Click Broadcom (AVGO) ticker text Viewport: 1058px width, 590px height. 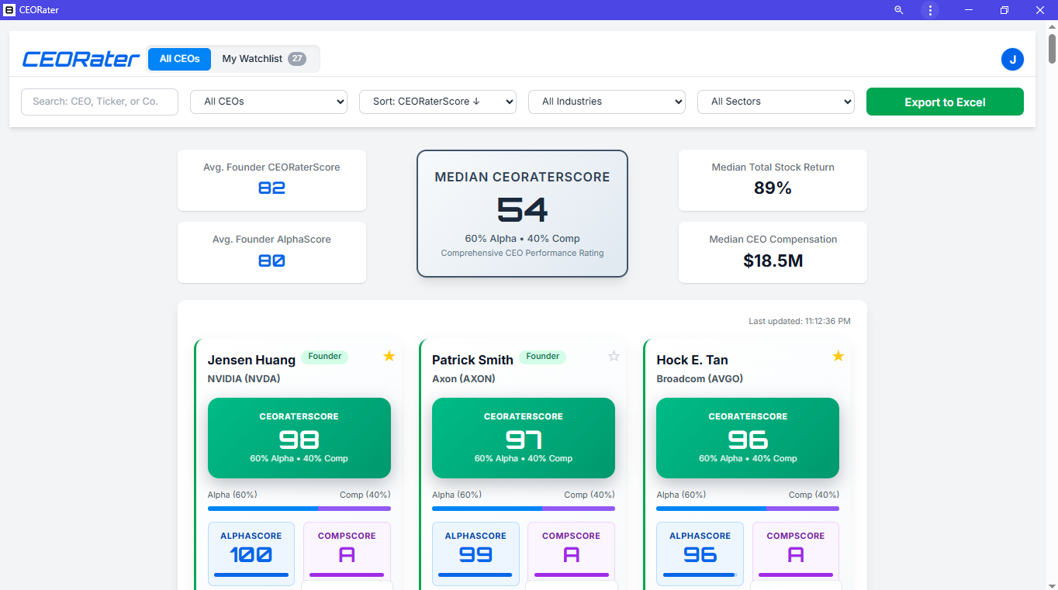tap(700, 379)
